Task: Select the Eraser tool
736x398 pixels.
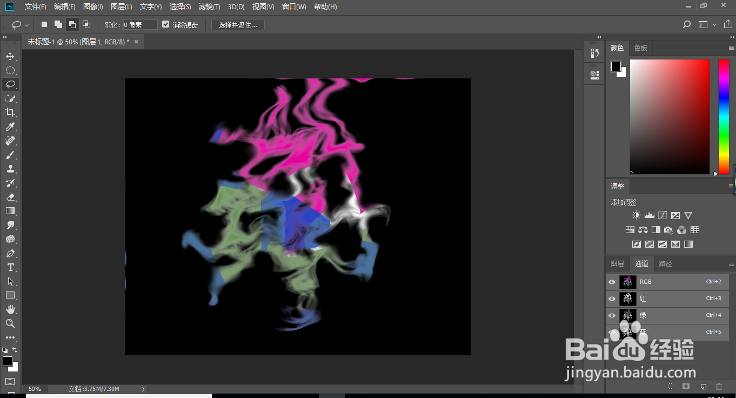Action: coord(10,197)
